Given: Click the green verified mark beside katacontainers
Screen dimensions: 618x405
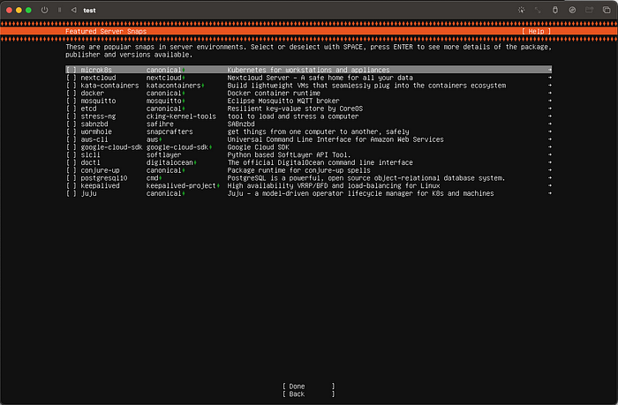Looking at the screenshot, I should point(203,86).
